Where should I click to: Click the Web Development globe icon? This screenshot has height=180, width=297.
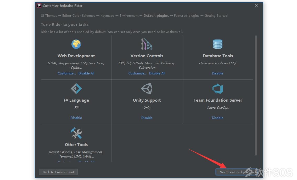point(76,44)
